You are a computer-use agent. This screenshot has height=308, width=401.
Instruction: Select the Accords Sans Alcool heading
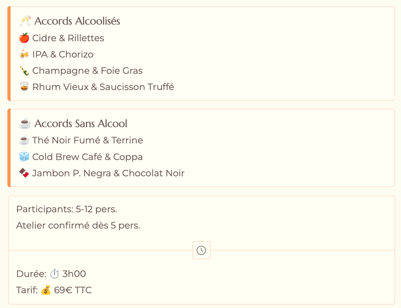[x=81, y=124]
